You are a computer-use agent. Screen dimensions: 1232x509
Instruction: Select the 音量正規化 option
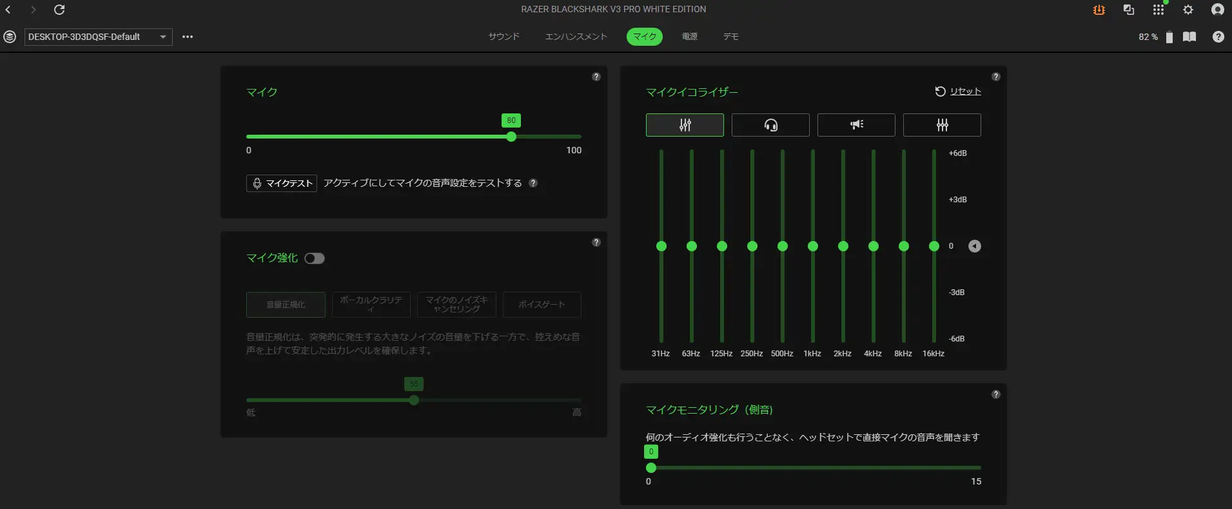tap(286, 305)
